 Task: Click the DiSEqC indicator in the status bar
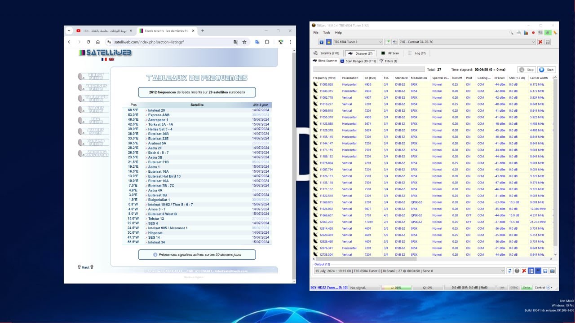(515, 288)
